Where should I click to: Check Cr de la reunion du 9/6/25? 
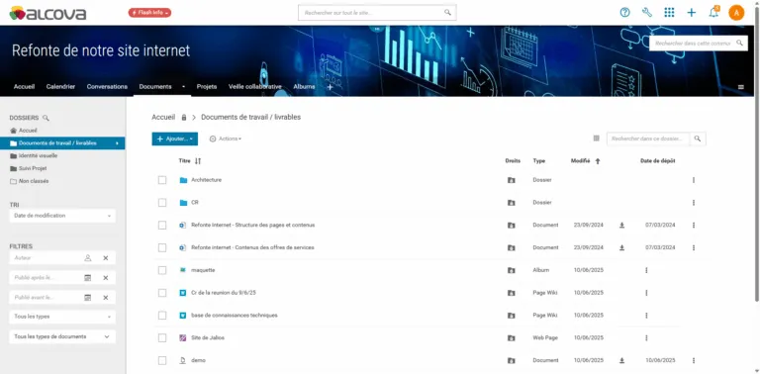click(x=162, y=293)
